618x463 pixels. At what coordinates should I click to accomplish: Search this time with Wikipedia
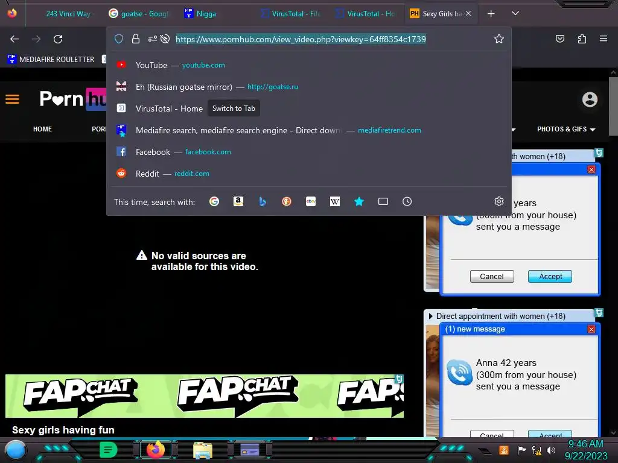pos(334,201)
